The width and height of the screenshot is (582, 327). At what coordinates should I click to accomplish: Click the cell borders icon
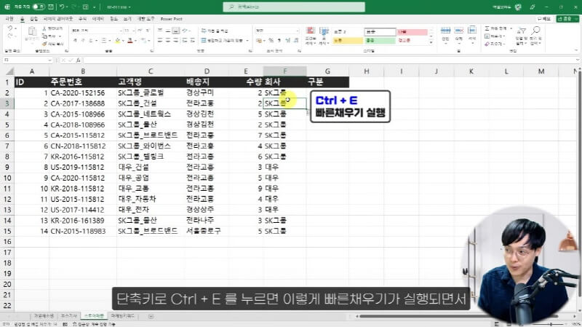click(104, 40)
